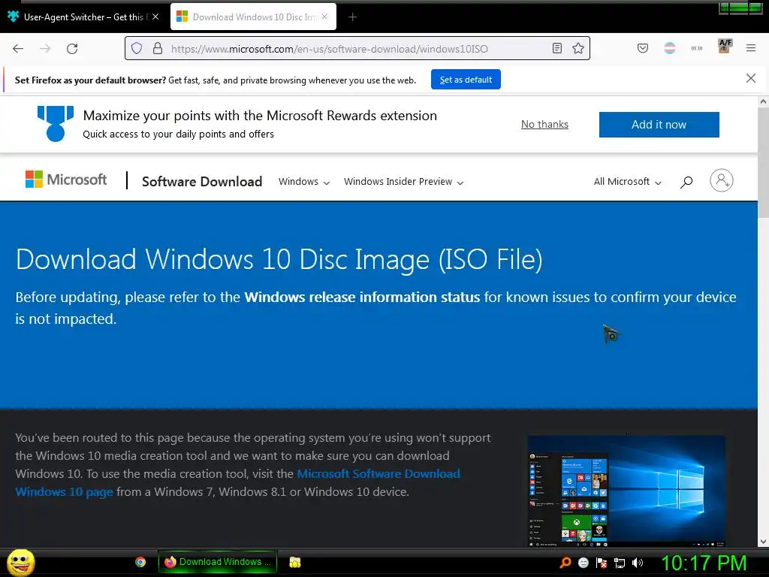Click Add it now button
Viewport: 769px width, 577px height.
[659, 125]
